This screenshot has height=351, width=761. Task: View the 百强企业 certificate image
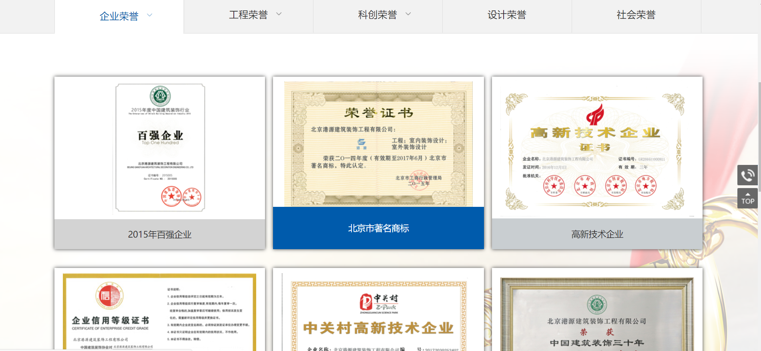click(160, 148)
